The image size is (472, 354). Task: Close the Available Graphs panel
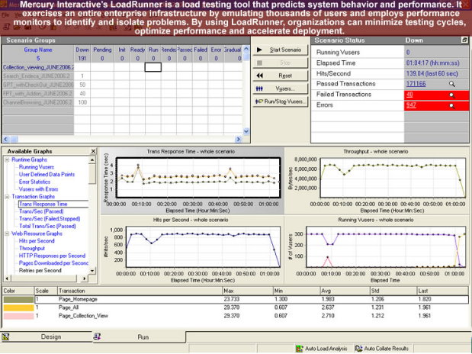pos(93,151)
